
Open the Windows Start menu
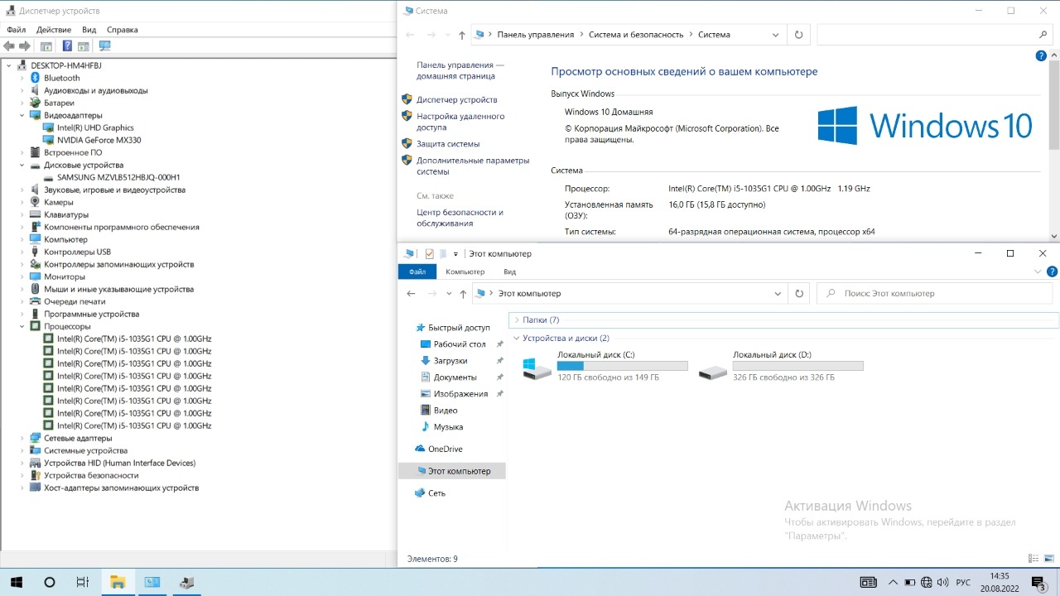pos(16,582)
